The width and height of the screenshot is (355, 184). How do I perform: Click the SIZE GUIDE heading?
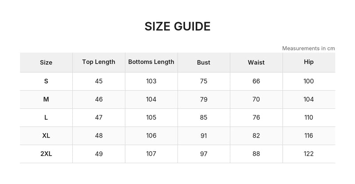click(x=177, y=27)
